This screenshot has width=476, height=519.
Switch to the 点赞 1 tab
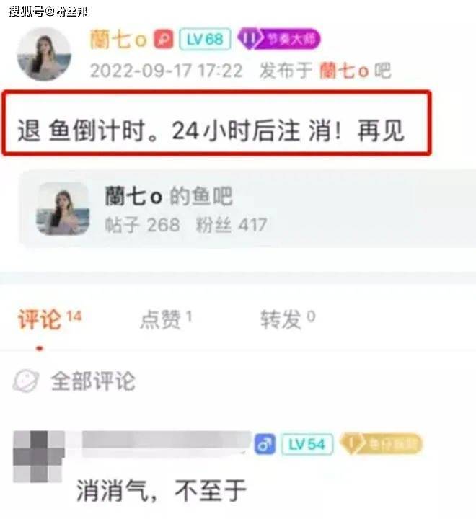click(x=166, y=319)
